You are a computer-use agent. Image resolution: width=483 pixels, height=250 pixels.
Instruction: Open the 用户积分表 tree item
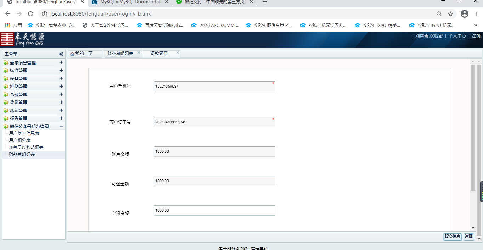click(20, 140)
